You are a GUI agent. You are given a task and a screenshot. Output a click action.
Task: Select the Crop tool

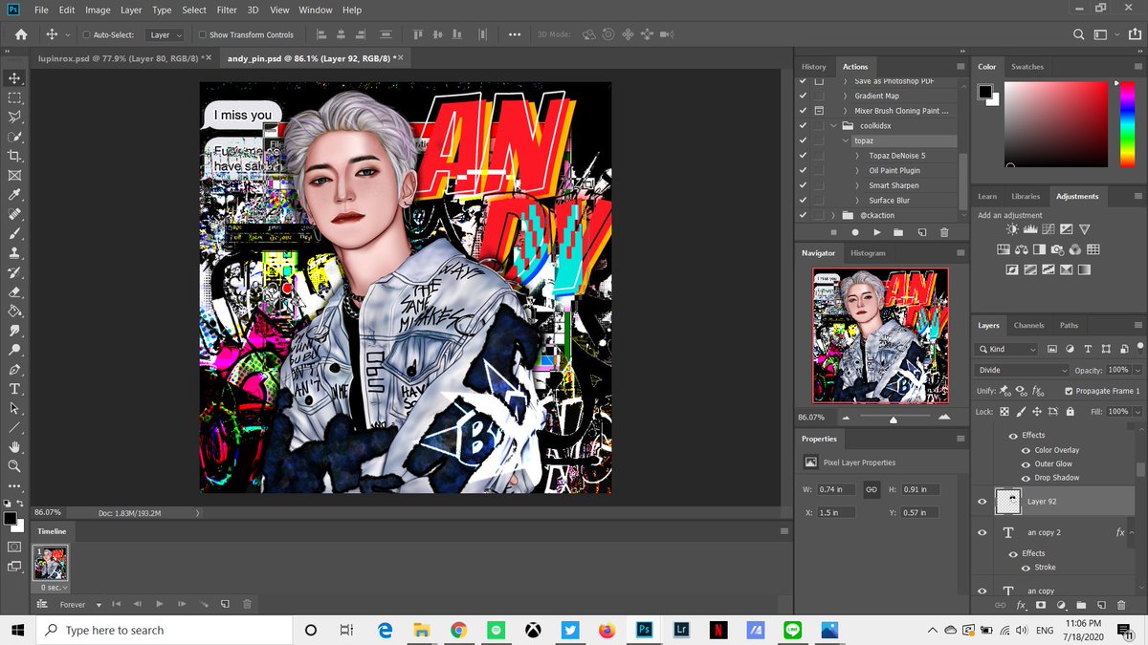[x=14, y=157]
